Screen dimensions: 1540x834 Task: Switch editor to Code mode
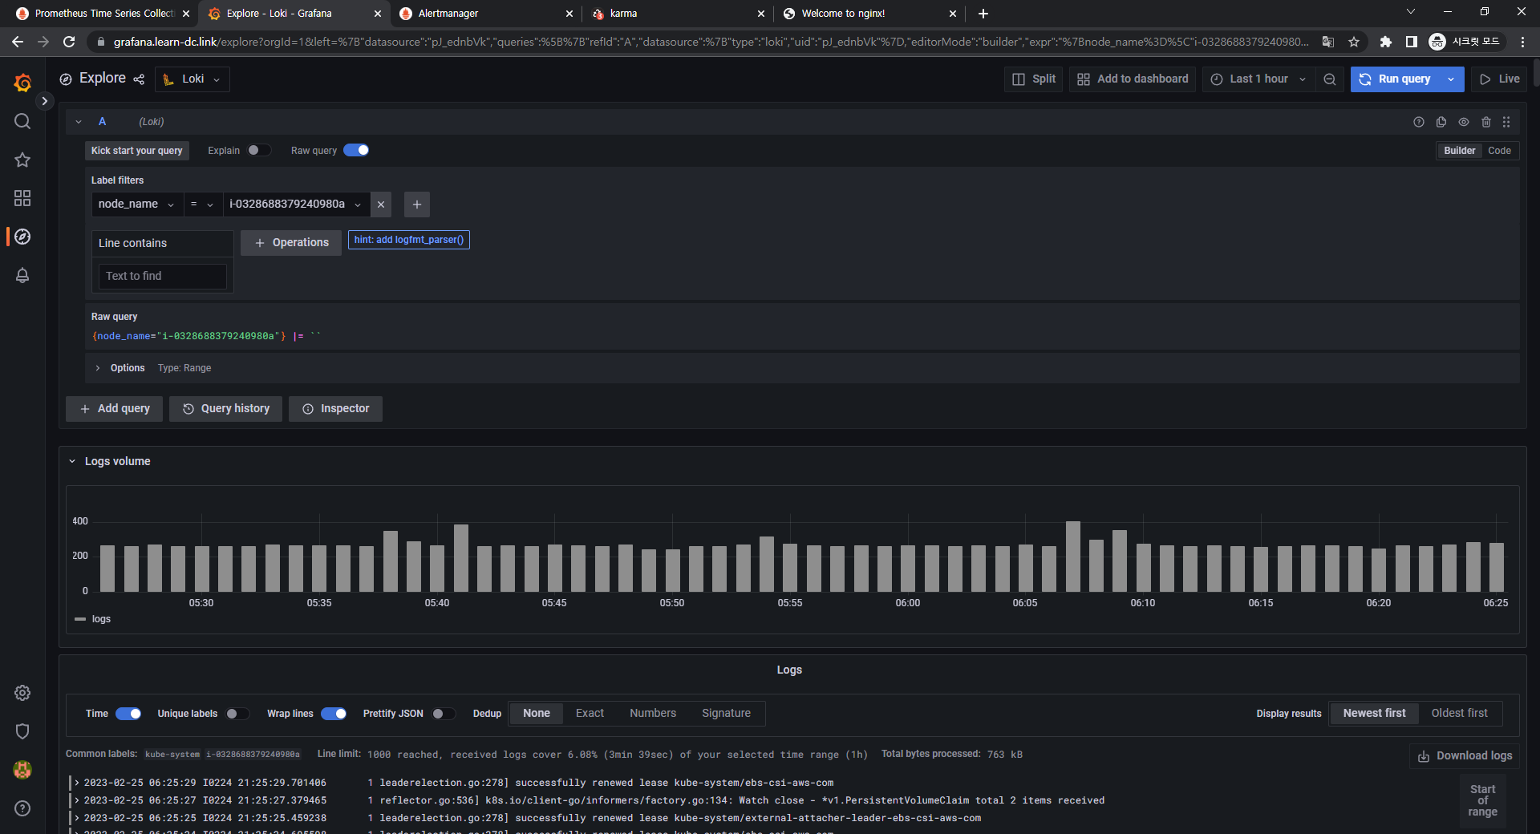1498,151
